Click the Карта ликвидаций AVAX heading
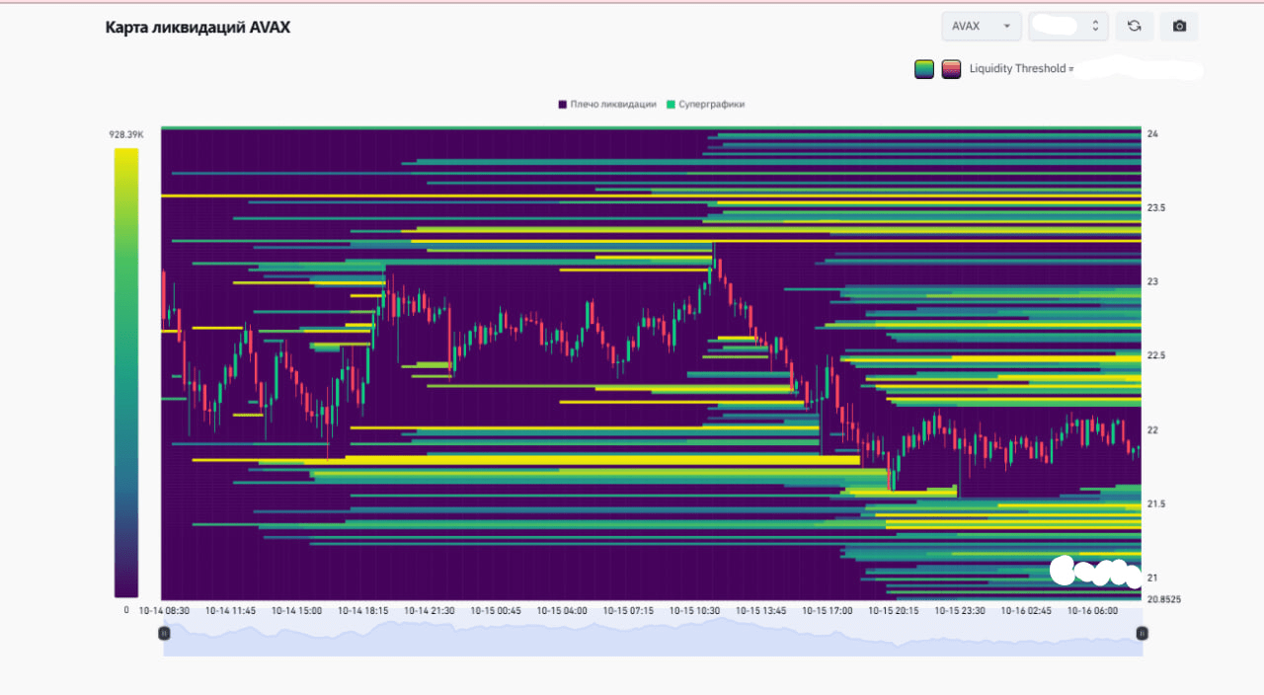 pos(197,28)
